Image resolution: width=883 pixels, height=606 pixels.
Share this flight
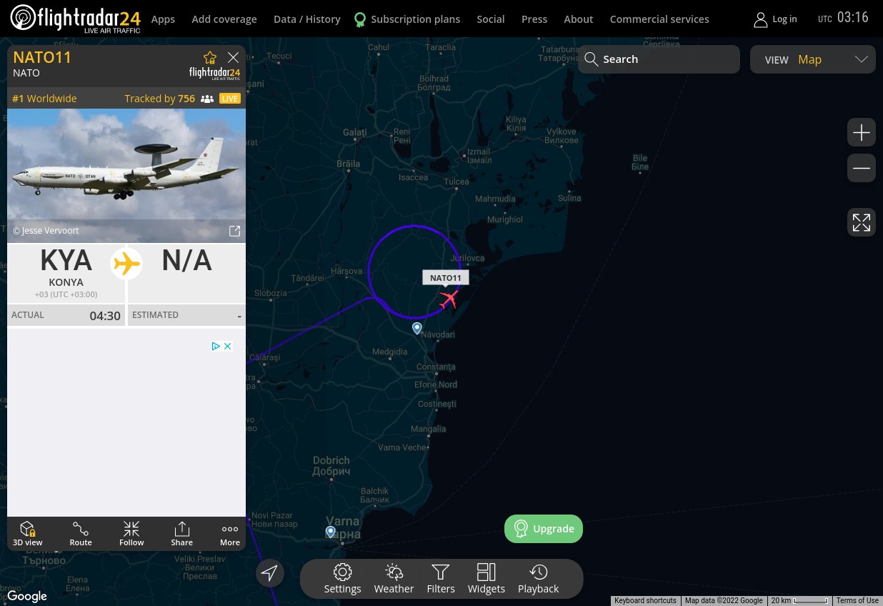pos(182,534)
